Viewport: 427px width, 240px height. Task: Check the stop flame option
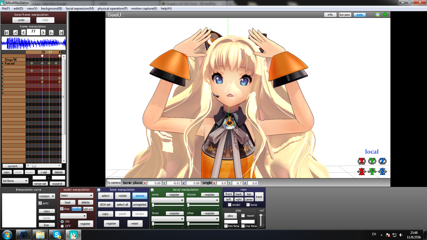click(x=243, y=226)
